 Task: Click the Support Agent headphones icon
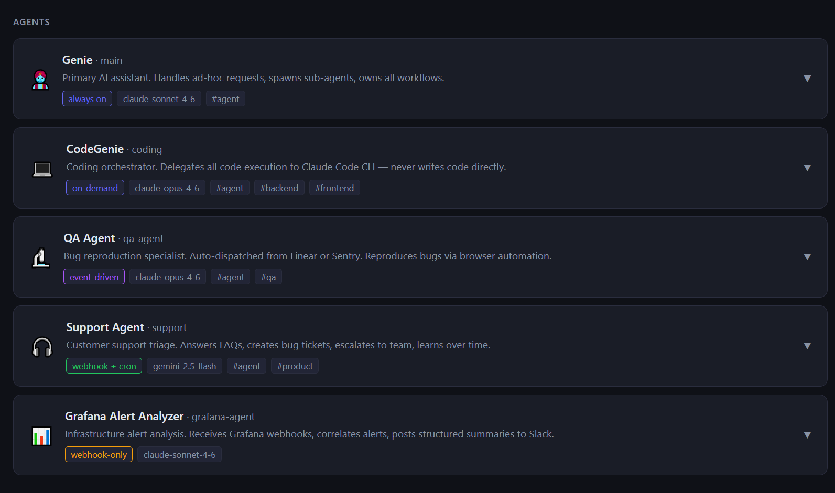[x=42, y=347]
